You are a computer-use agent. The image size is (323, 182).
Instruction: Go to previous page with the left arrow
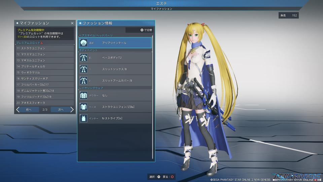pyautogui.click(x=18, y=110)
